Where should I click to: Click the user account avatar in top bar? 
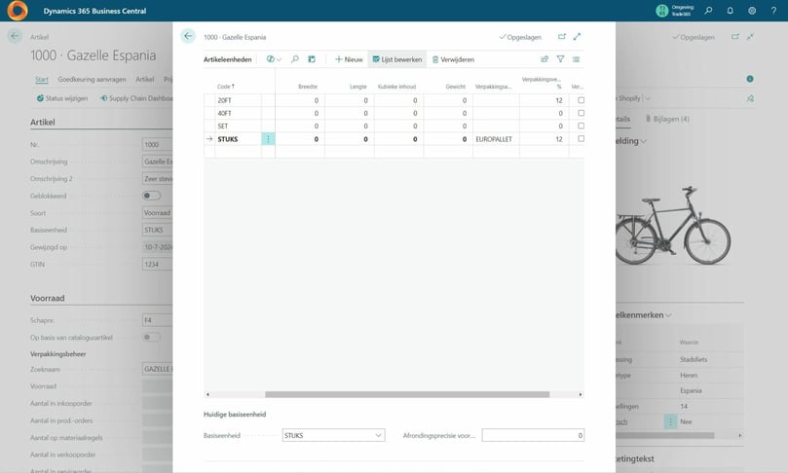661,11
